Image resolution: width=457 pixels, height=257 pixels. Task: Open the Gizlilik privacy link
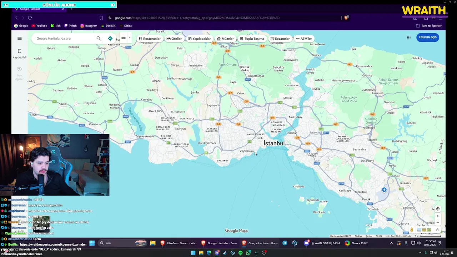click(379, 236)
